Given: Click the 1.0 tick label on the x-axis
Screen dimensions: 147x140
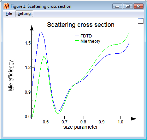Looking at the screenshot, I should [x=120, y=122].
